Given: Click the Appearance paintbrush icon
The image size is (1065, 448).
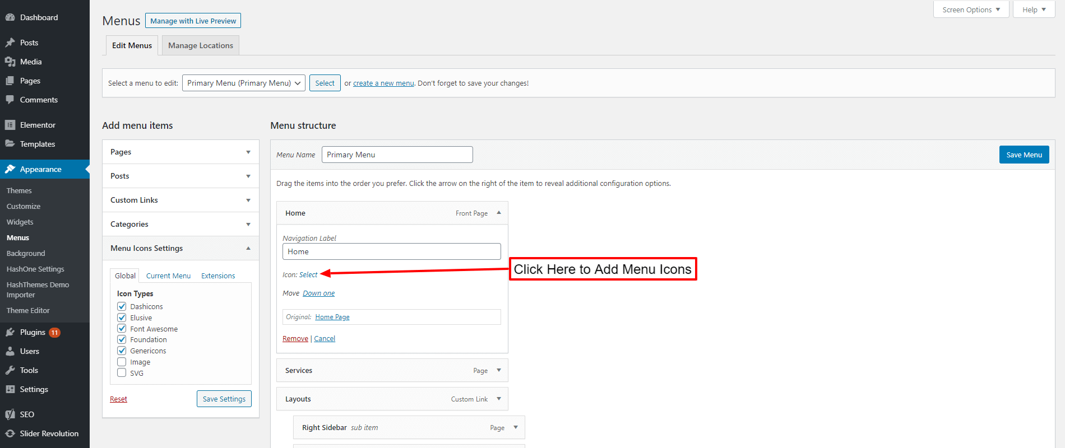Looking at the screenshot, I should point(10,169).
